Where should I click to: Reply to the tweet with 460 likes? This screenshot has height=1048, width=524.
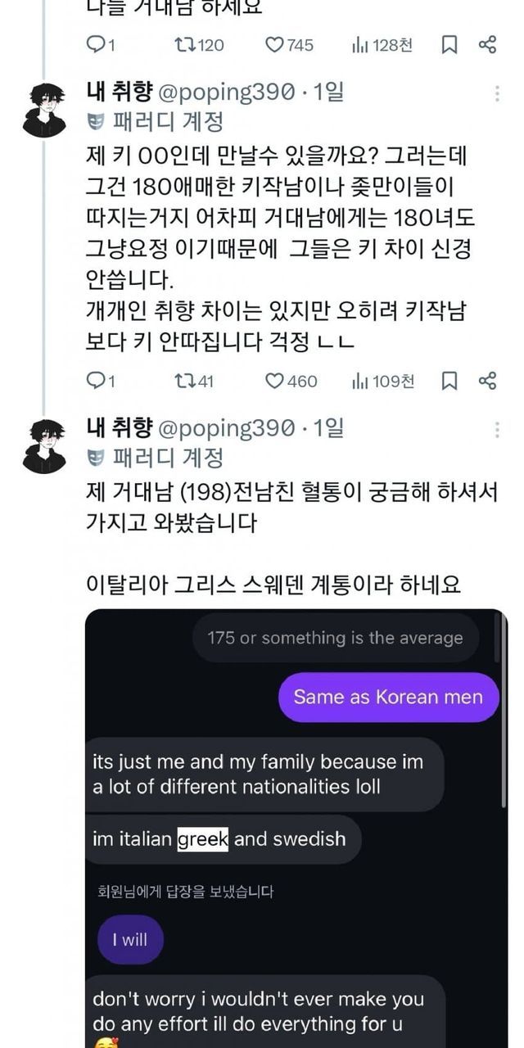click(95, 381)
